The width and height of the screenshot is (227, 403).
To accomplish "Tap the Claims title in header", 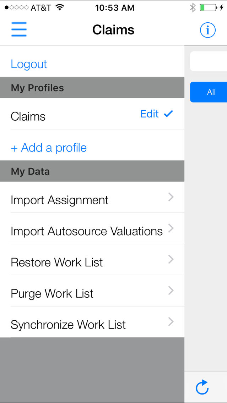I will point(113,30).
